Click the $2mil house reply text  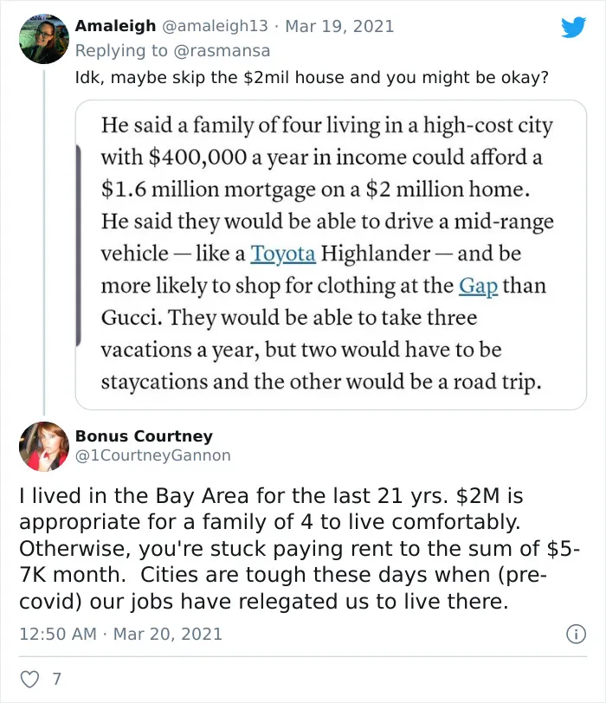pos(312,78)
